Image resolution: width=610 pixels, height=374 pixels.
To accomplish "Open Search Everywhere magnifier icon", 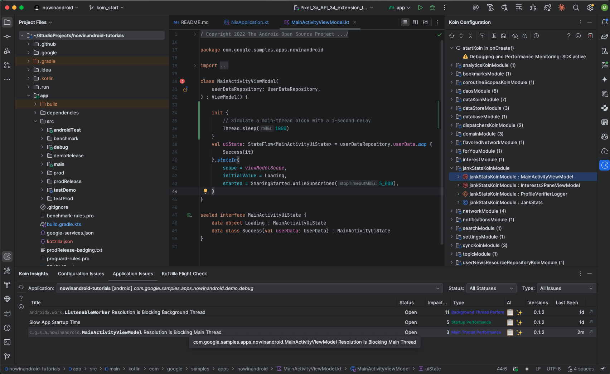I will [x=576, y=8].
